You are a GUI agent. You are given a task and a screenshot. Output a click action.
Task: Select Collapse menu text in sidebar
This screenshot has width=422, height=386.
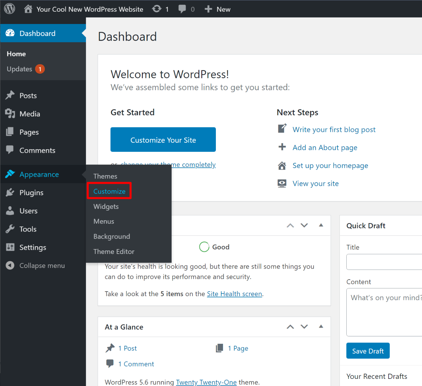click(x=42, y=265)
